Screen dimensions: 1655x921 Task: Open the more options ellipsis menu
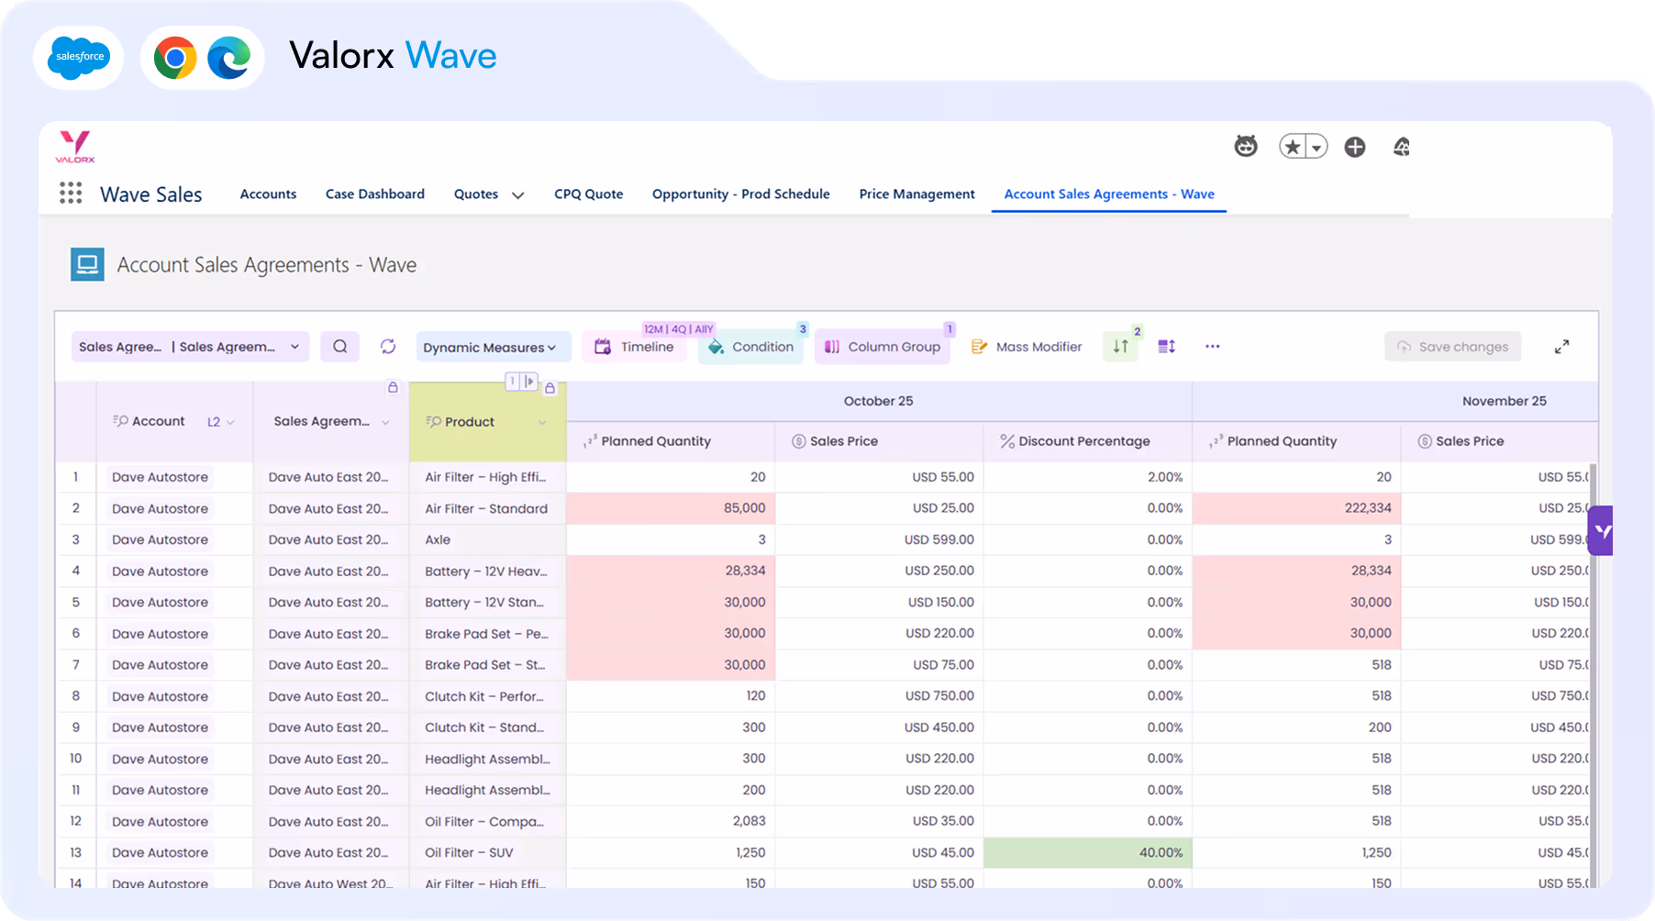[x=1213, y=347]
